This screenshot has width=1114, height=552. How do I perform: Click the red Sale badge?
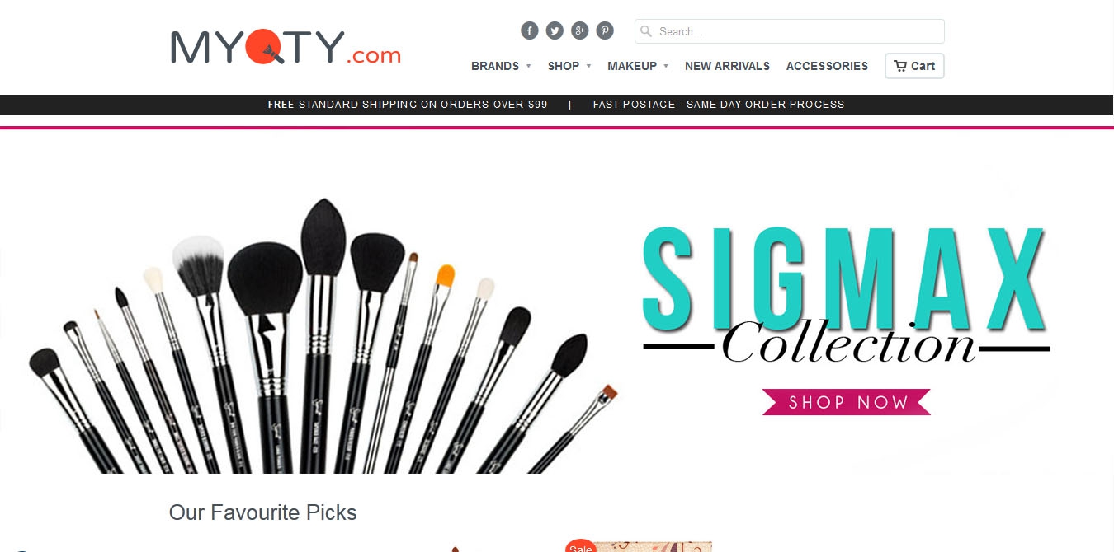[581, 545]
